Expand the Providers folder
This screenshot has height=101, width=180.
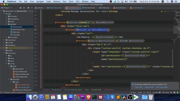6,37
